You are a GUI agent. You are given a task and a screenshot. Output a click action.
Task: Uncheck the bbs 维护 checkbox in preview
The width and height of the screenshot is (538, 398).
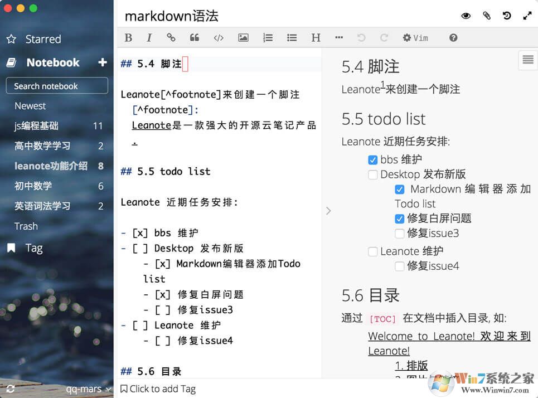pos(372,160)
